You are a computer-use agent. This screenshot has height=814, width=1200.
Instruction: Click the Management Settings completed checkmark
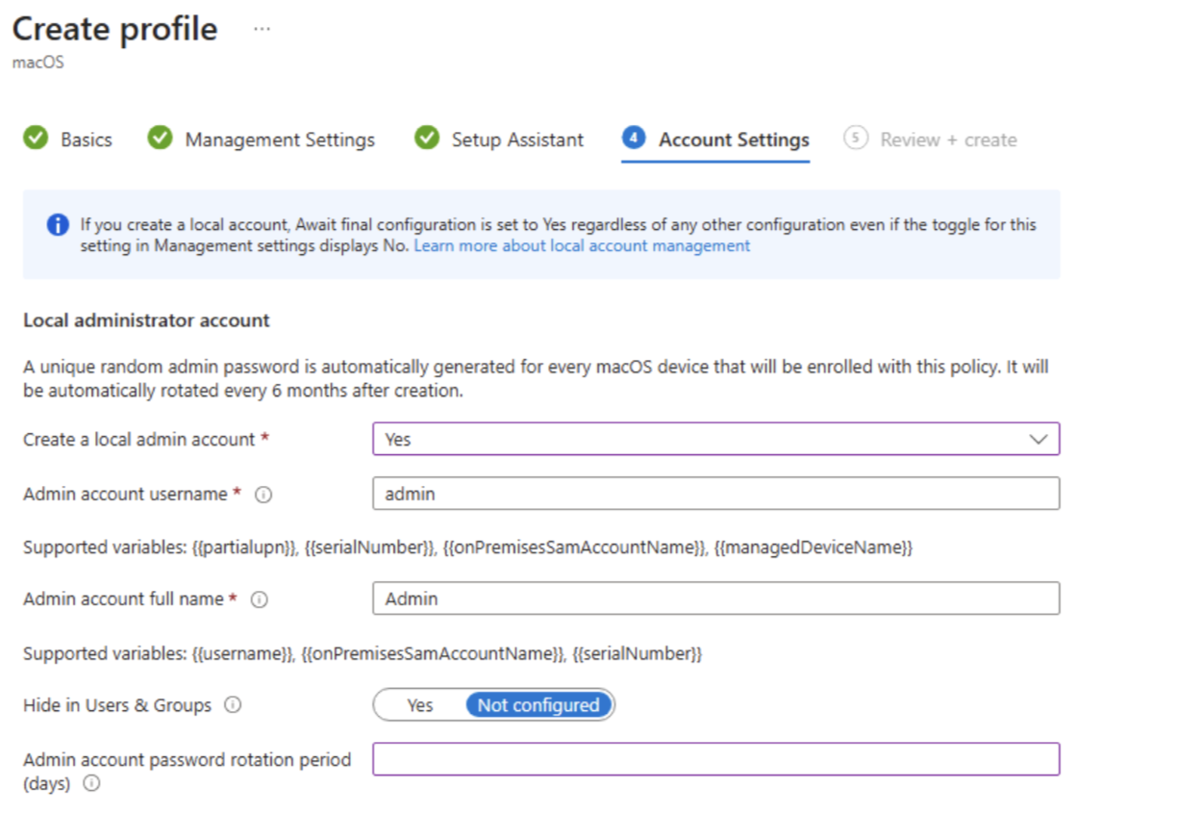tap(159, 139)
